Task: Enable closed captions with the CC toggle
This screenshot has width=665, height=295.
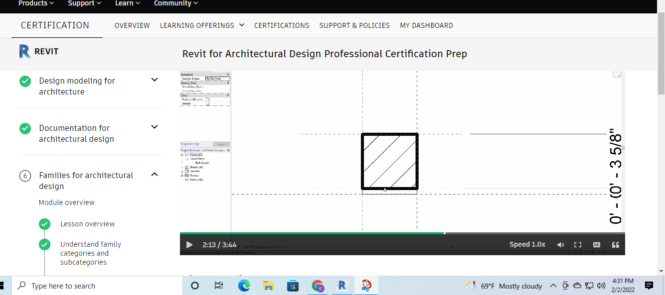Action: tap(596, 244)
